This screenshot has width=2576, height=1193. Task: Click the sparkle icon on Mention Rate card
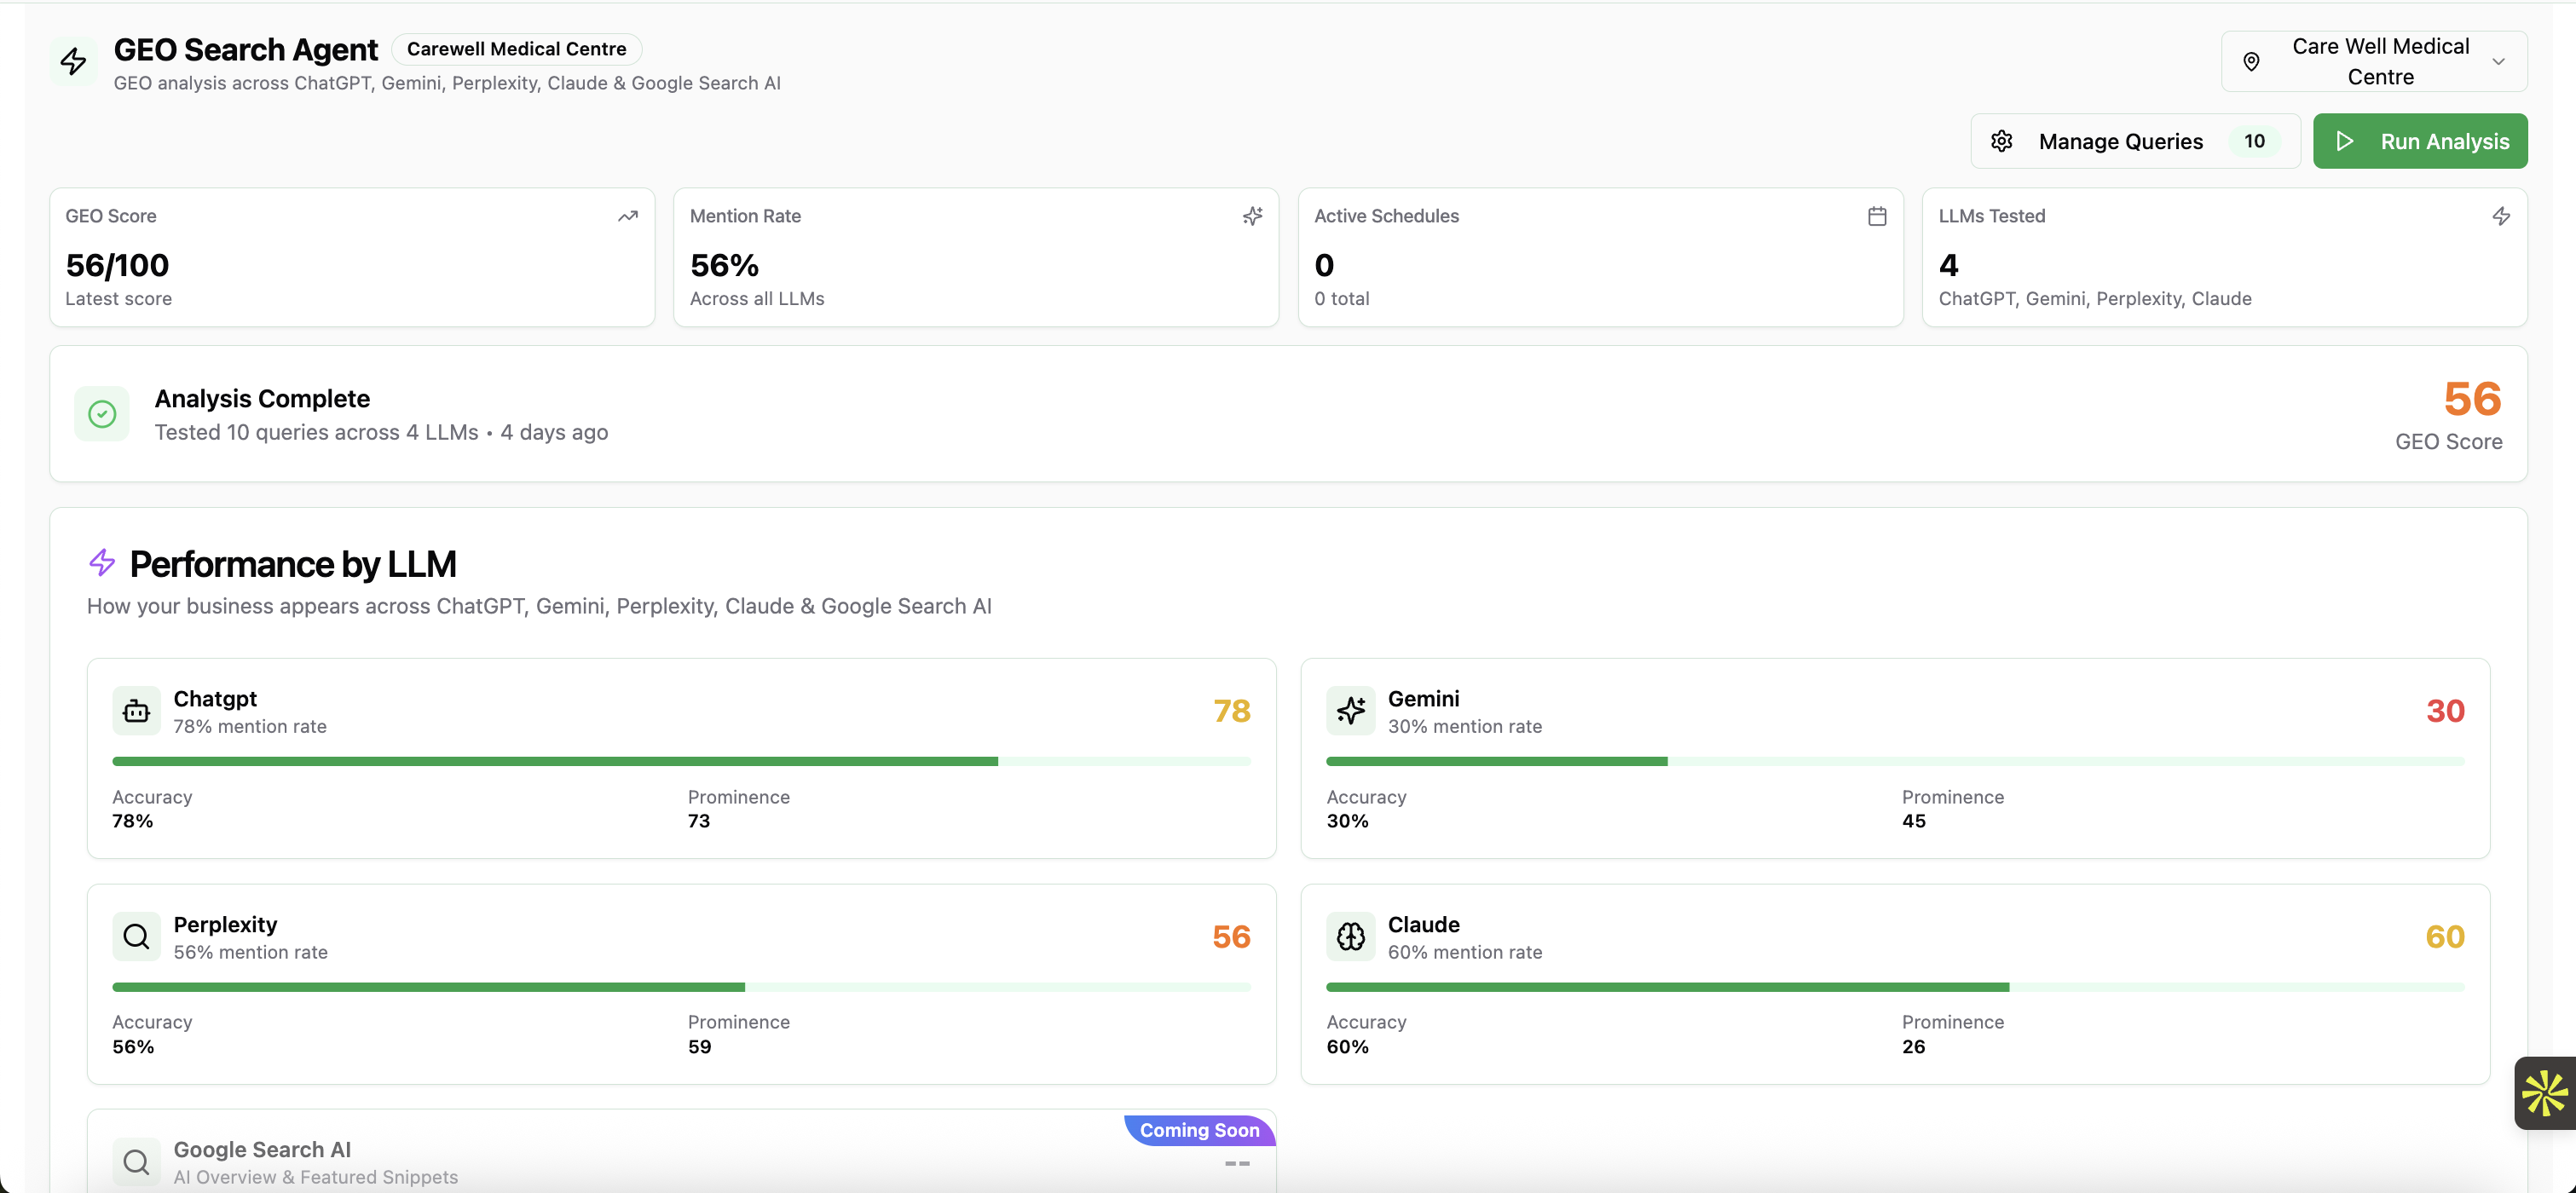(1253, 216)
